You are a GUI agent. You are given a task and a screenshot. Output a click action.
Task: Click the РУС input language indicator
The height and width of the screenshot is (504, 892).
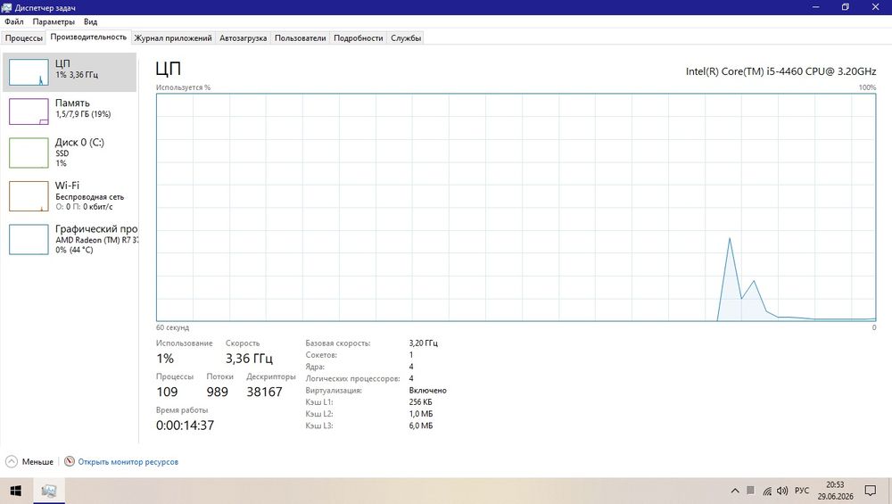coord(802,491)
